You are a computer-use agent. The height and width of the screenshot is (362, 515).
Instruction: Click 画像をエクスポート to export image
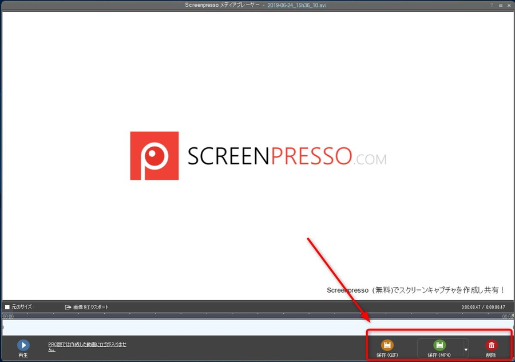(87, 307)
